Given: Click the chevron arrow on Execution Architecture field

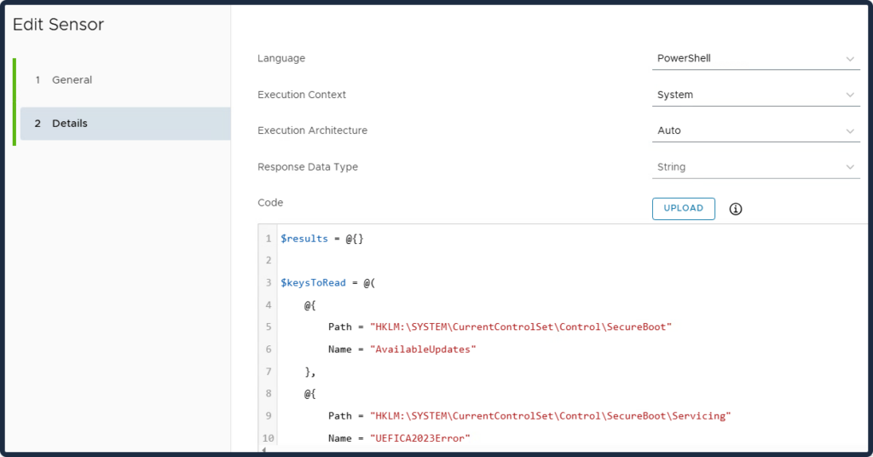Looking at the screenshot, I should point(850,131).
